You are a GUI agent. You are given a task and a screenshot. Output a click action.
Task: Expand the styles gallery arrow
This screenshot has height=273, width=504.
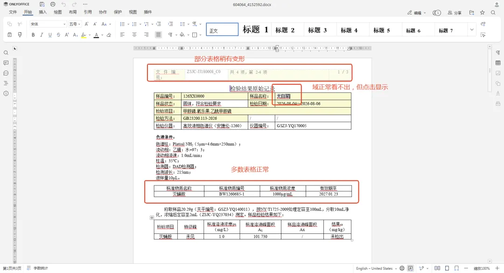(471, 29)
